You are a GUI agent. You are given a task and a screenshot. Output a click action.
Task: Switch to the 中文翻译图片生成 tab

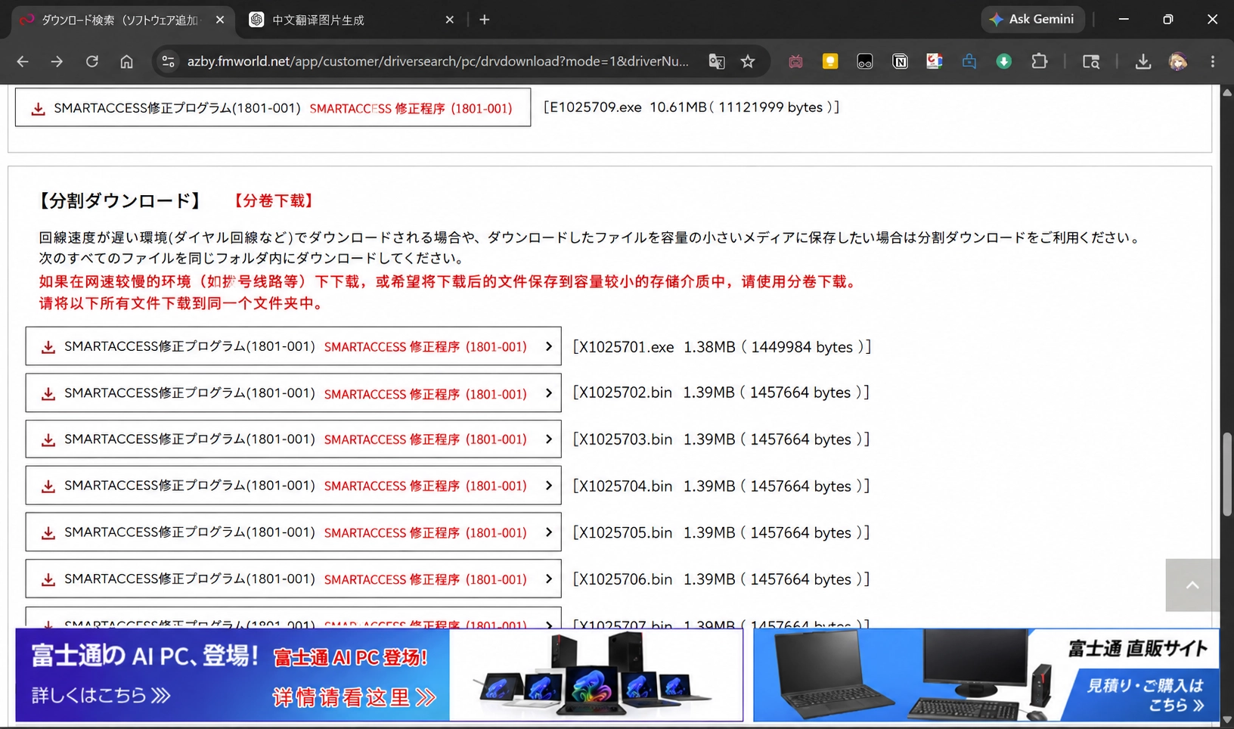352,20
